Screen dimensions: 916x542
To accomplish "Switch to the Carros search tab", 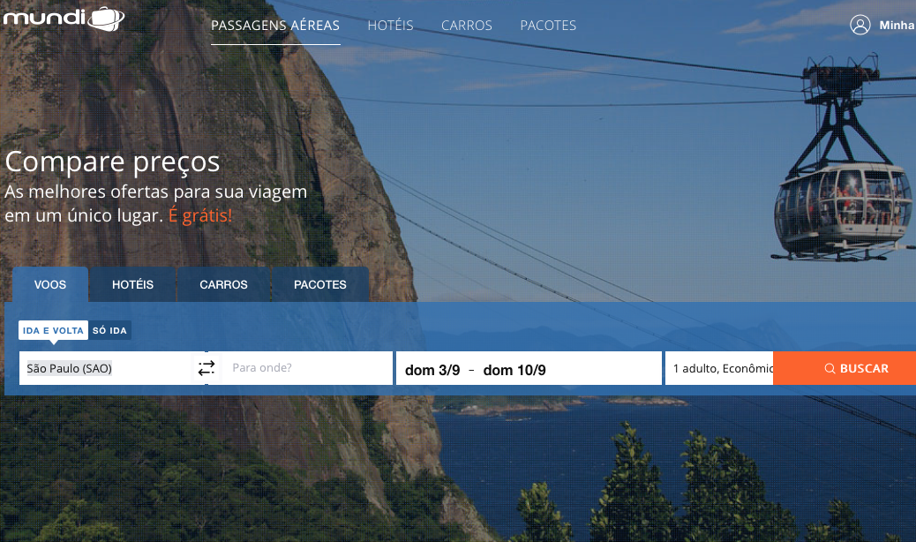I will click(224, 284).
